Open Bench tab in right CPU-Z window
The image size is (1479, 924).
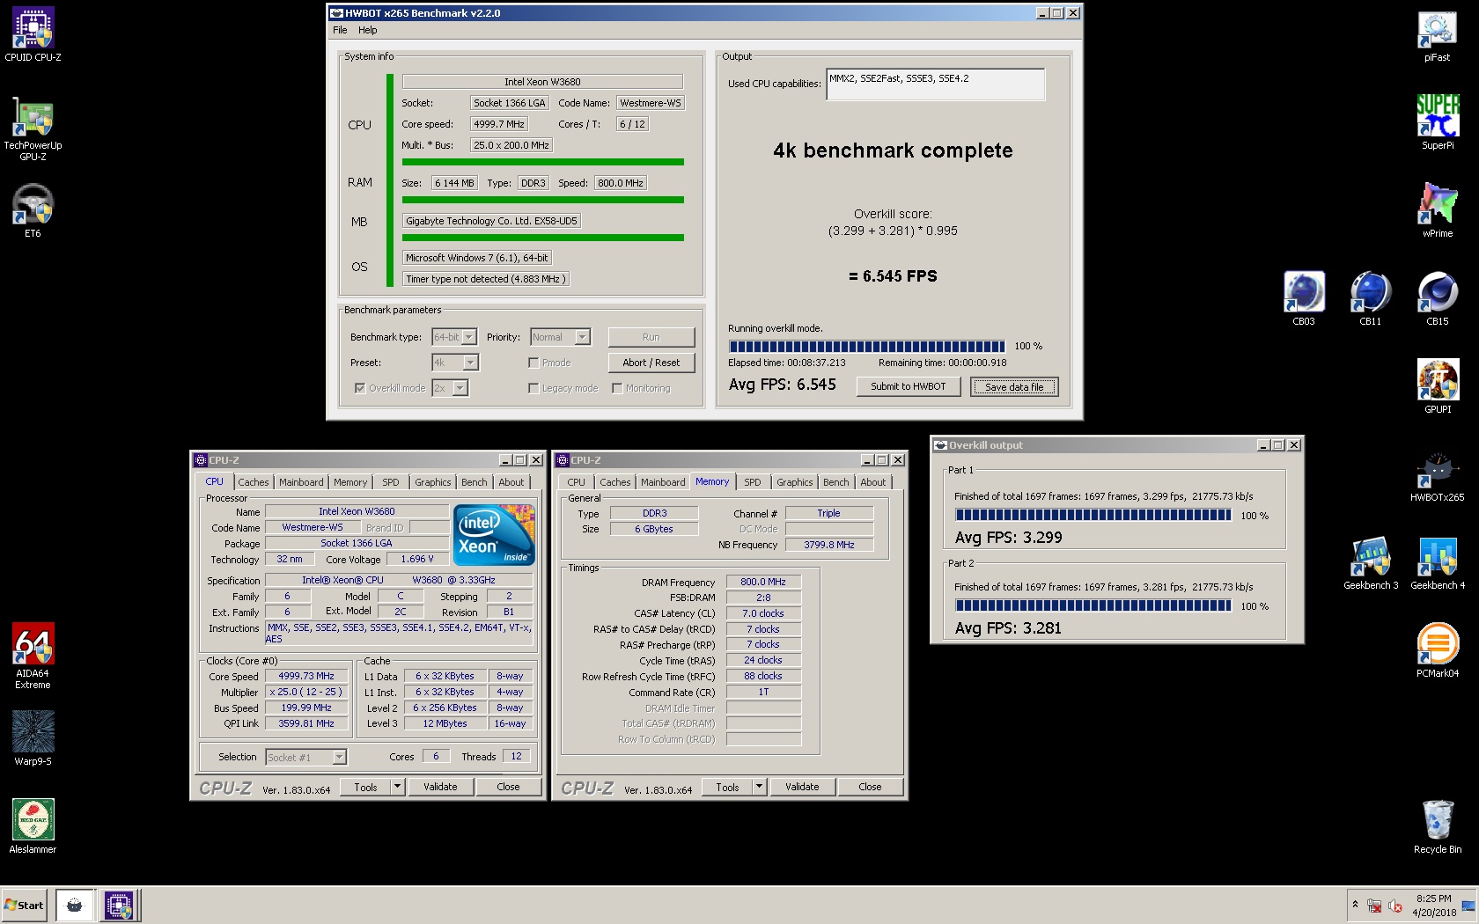836,482
